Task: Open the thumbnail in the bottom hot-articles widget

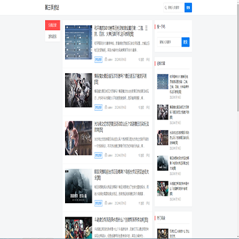Action: (x=163, y=234)
